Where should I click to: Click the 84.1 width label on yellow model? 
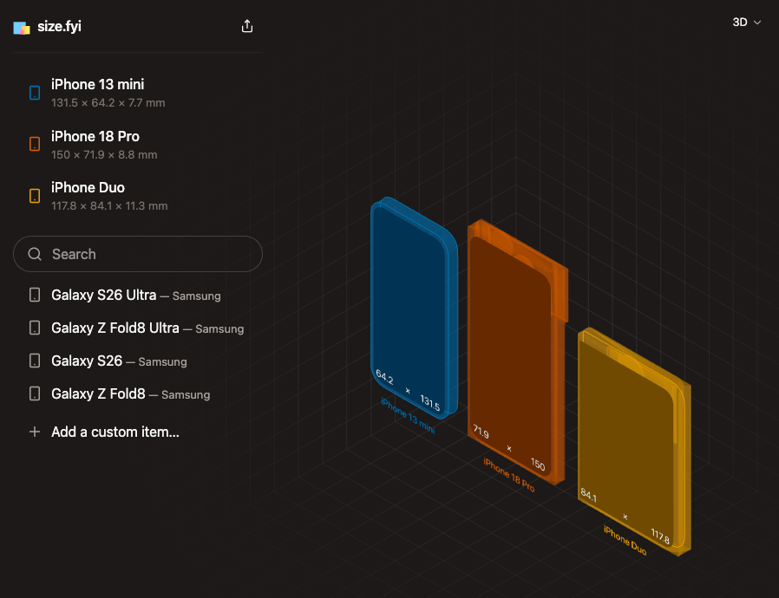pyautogui.click(x=589, y=495)
